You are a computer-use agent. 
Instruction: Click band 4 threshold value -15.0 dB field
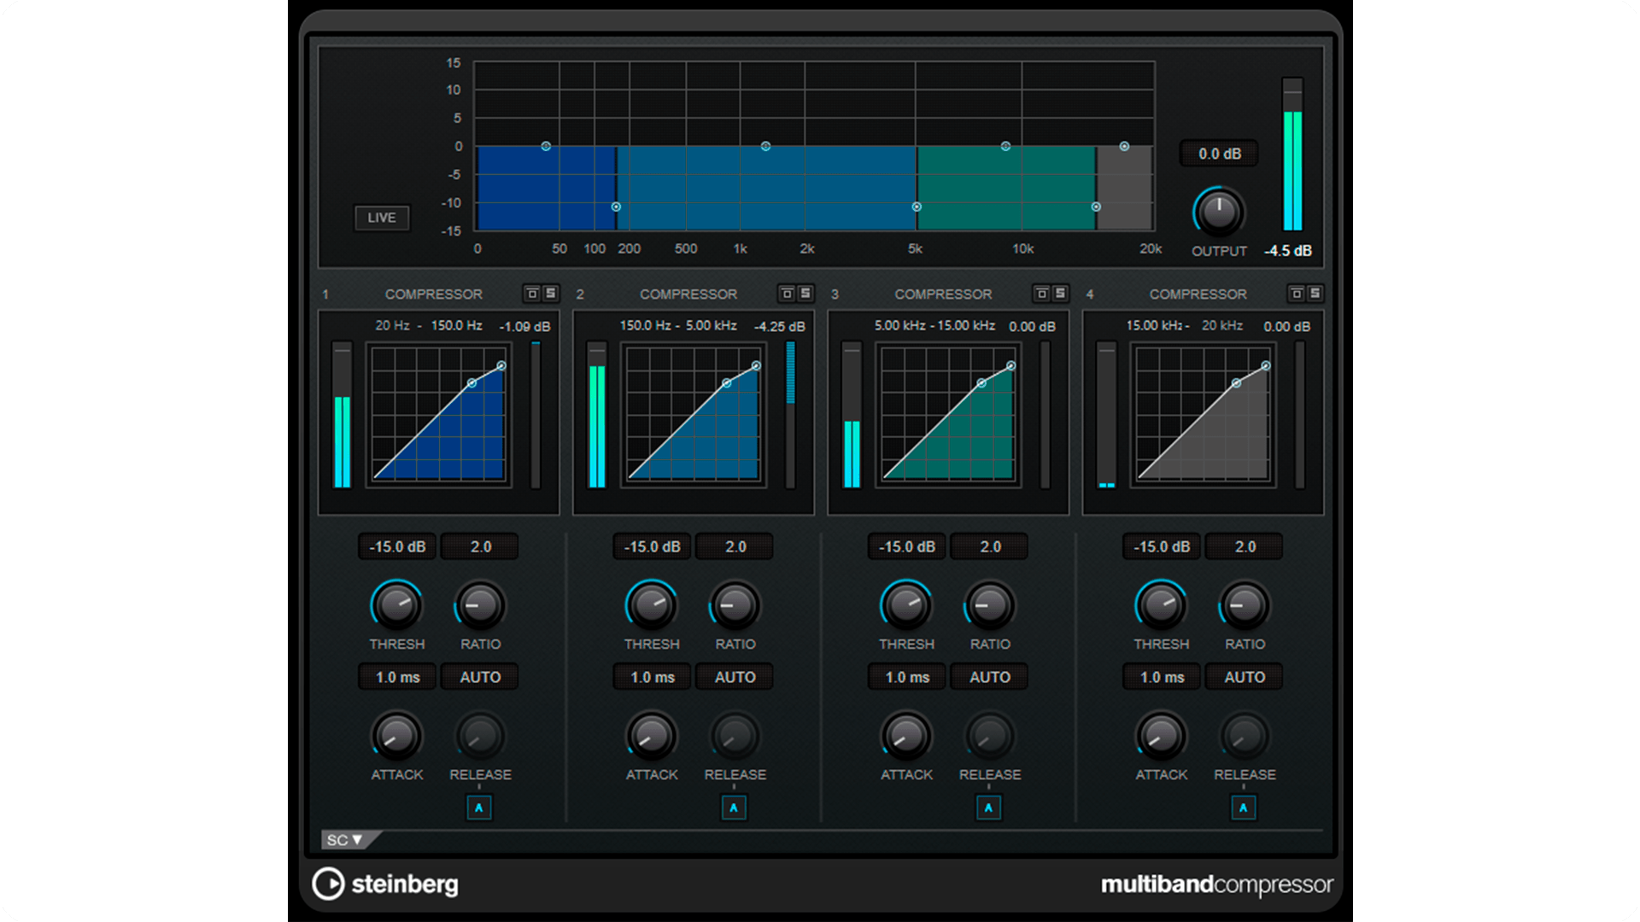click(x=1161, y=546)
